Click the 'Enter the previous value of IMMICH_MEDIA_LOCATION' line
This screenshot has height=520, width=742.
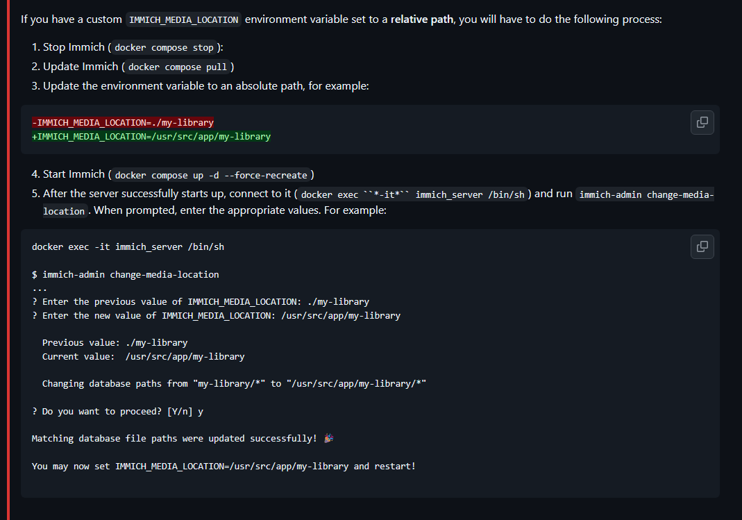201,302
